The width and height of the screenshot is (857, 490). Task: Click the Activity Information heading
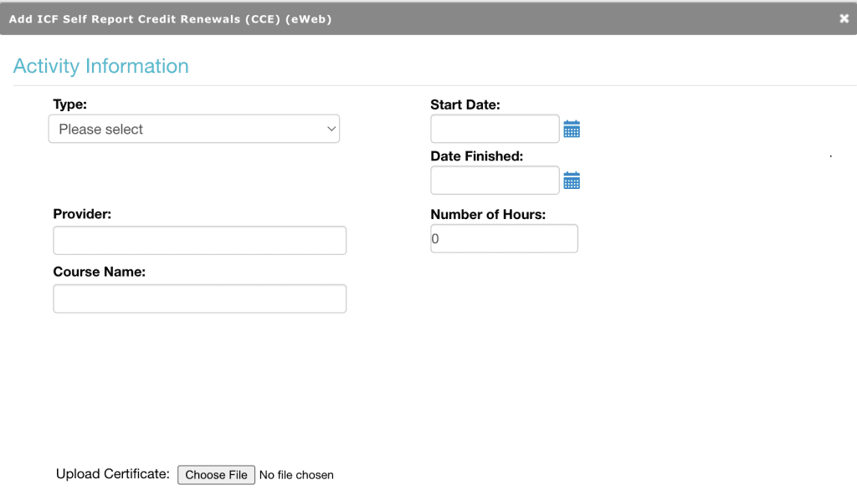click(101, 66)
